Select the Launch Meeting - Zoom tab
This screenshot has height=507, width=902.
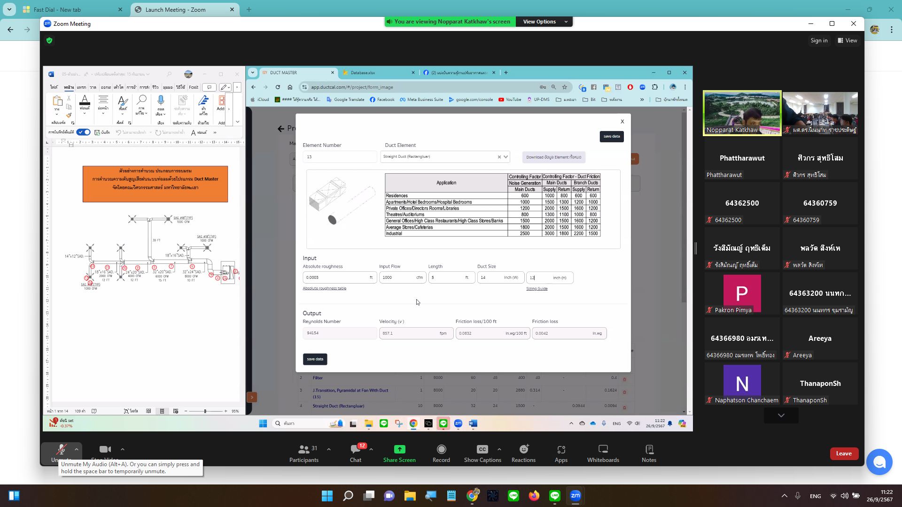[184, 9]
